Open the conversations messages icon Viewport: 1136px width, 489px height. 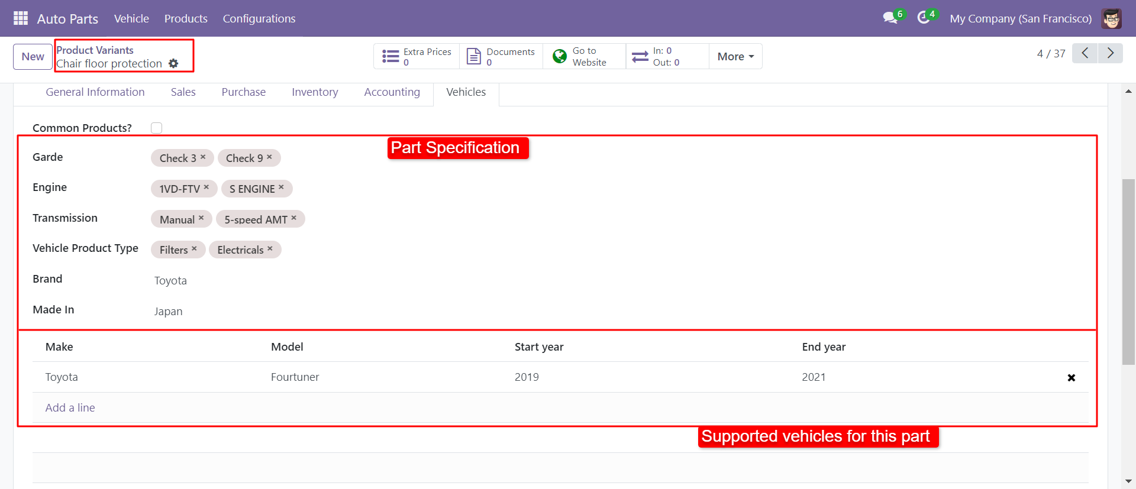(890, 18)
